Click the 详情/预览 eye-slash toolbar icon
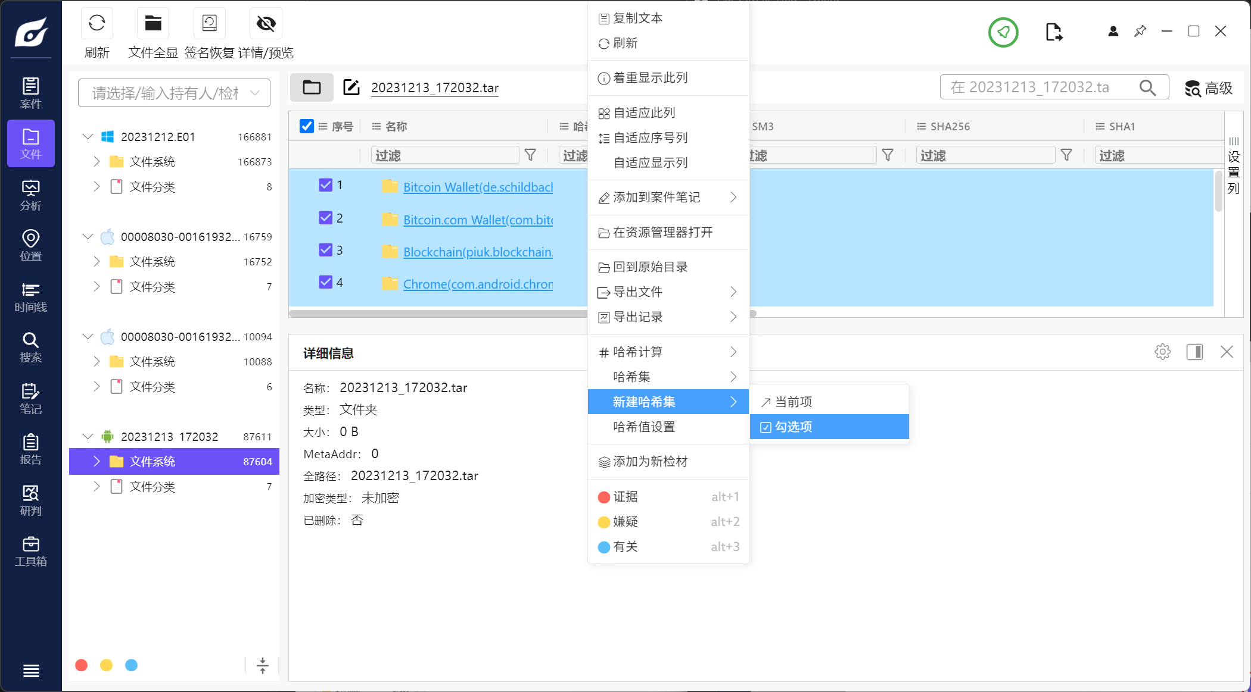 pyautogui.click(x=266, y=24)
